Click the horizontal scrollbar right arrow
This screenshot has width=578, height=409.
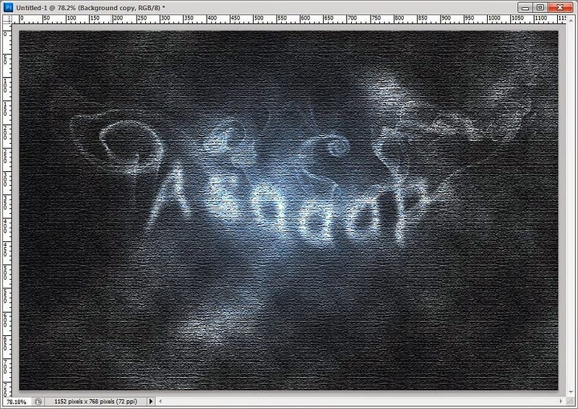point(562,401)
